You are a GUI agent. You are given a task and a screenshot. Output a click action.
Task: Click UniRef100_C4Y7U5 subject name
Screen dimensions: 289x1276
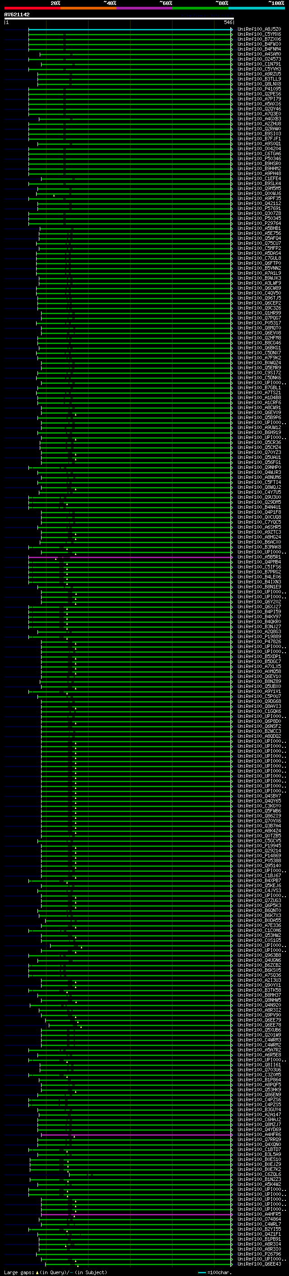[259, 492]
